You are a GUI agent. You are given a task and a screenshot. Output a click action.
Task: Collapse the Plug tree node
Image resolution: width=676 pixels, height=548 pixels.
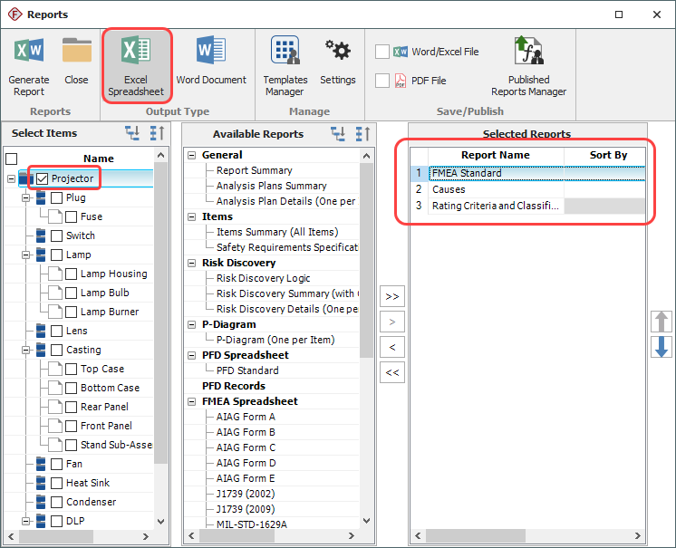(26, 197)
